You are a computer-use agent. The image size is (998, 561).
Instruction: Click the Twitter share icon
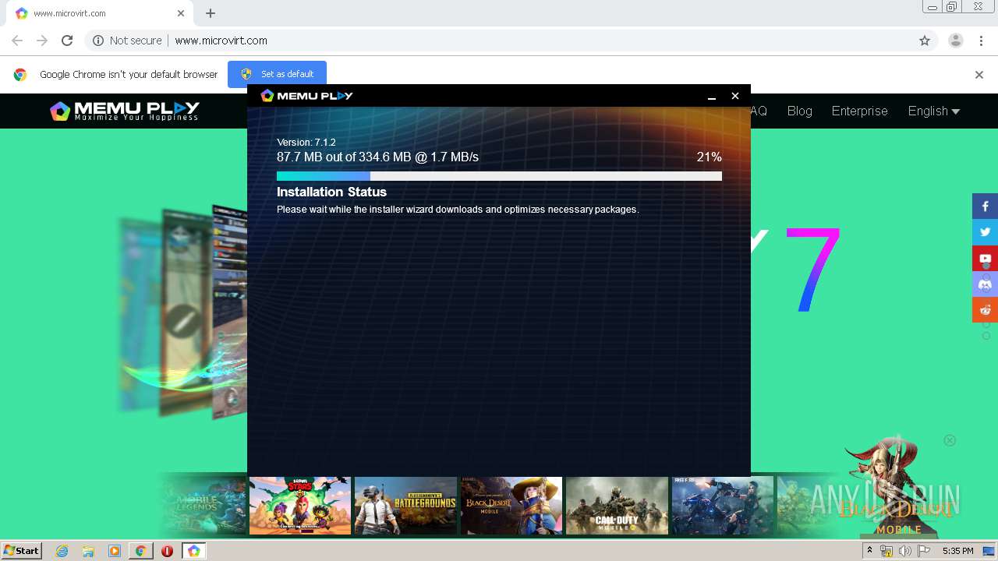pyautogui.click(x=985, y=232)
